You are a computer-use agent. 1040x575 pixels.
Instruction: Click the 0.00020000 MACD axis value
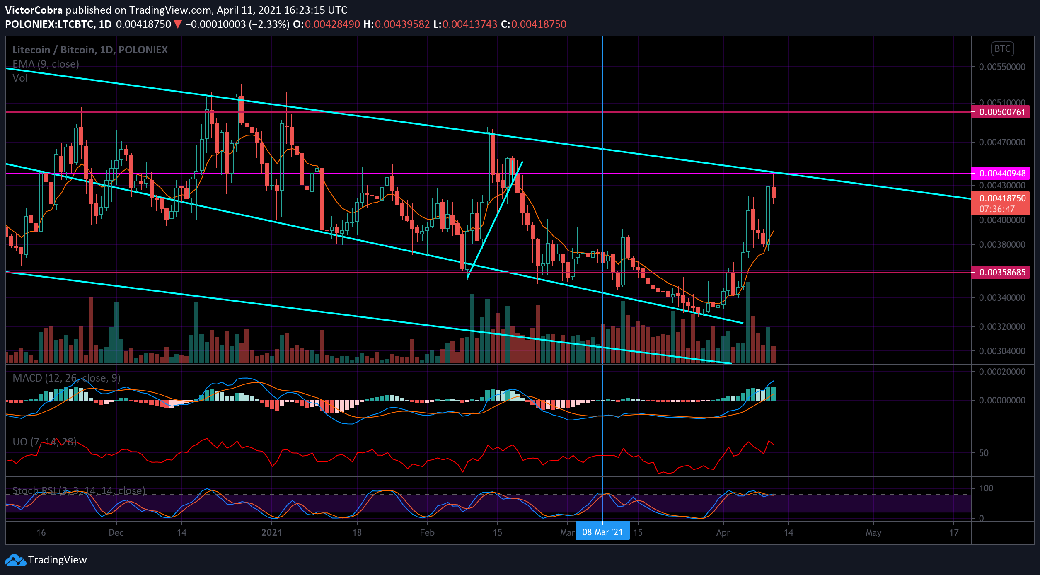click(1002, 372)
